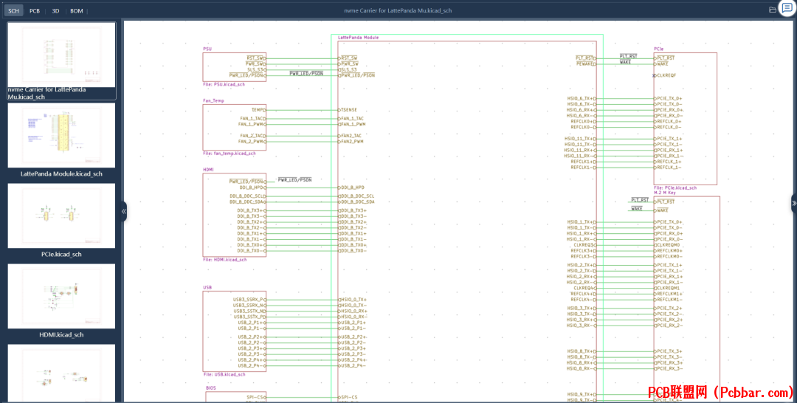Click the HDMI sheet title in schematic
Screen dimensions: 797x403
coord(208,170)
